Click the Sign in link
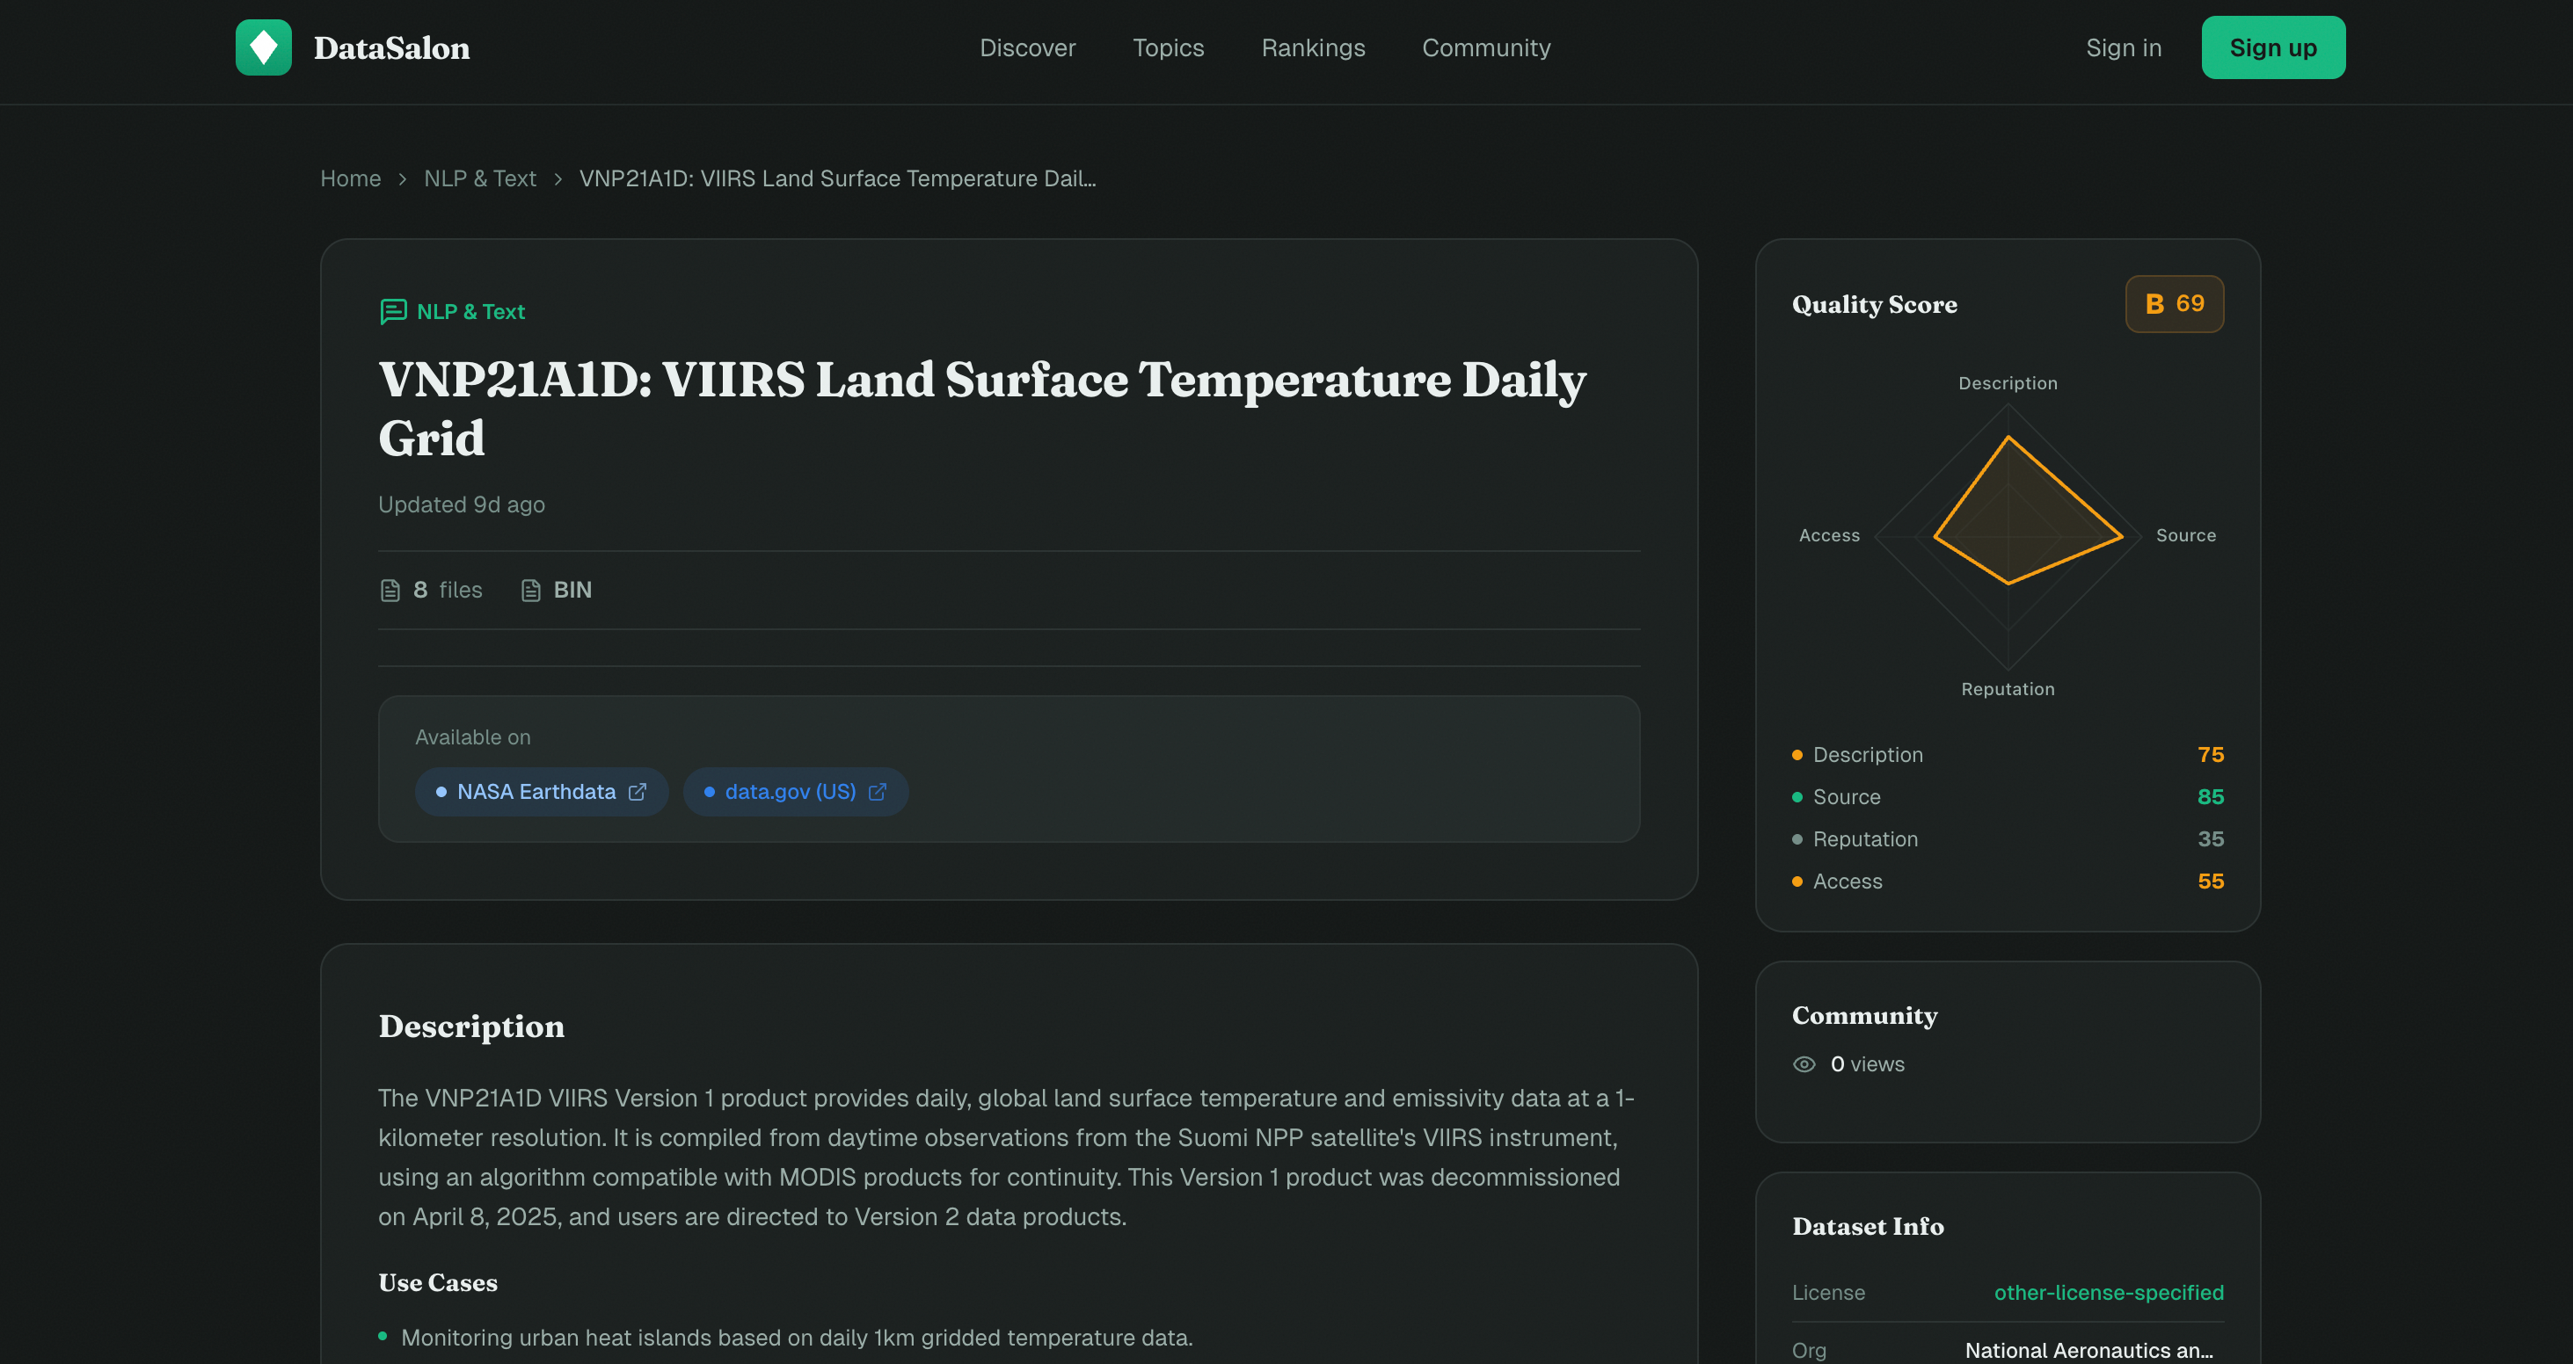 2123,48
